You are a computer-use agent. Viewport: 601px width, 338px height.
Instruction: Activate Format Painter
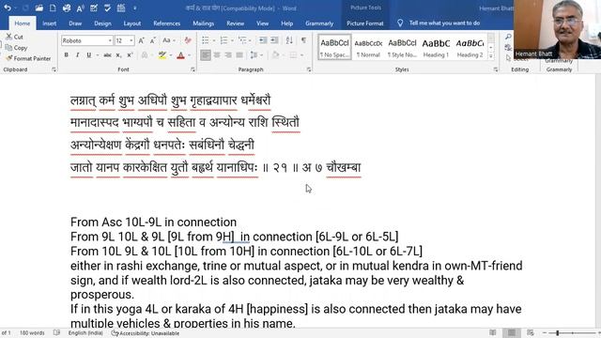28,58
